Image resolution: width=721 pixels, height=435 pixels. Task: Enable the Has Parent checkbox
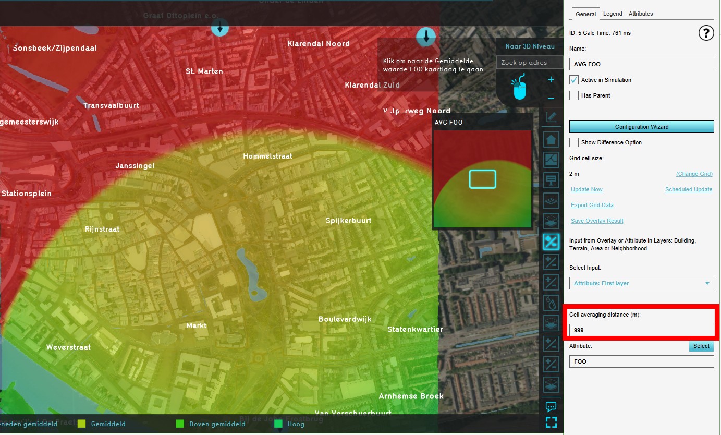click(x=574, y=95)
